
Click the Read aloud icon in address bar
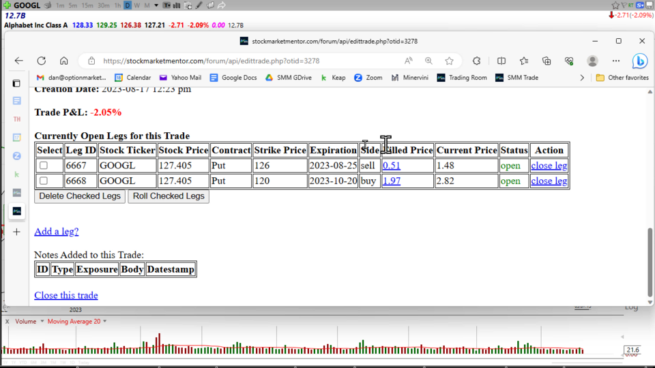pos(409,61)
